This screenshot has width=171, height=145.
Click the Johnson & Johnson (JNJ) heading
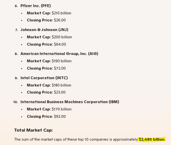coord(44,30)
